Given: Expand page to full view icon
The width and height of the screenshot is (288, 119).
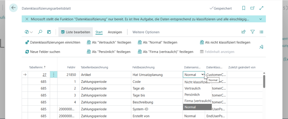Looking at the screenshot, I should [261, 8].
